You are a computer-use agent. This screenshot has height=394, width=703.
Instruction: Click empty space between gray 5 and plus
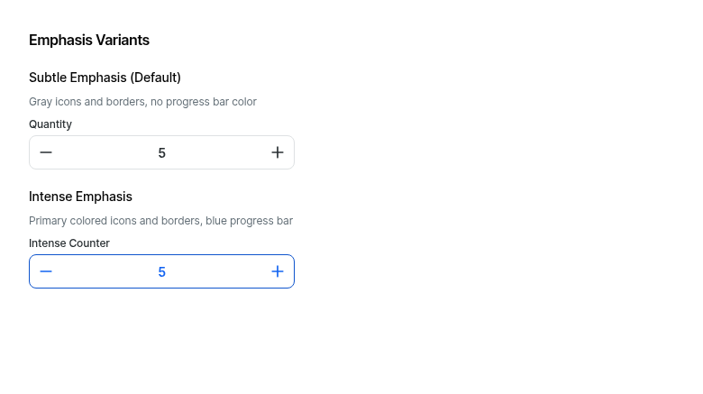pyautogui.click(x=217, y=153)
